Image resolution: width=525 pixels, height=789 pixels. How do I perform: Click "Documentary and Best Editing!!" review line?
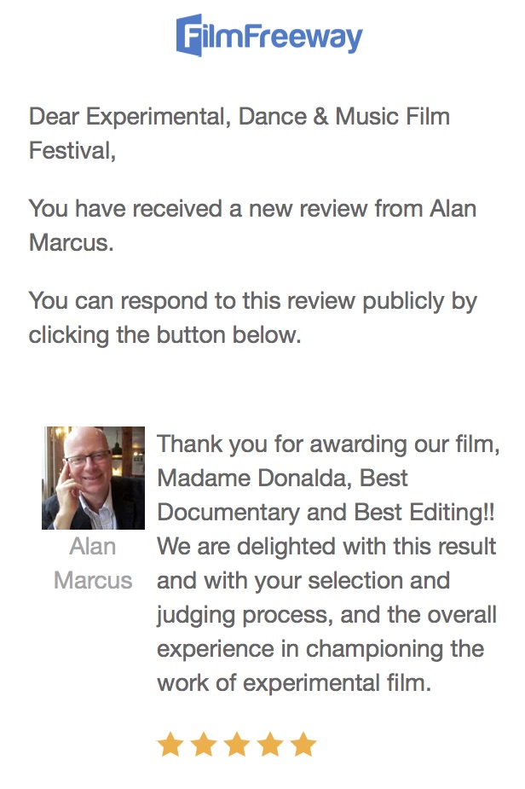(326, 513)
